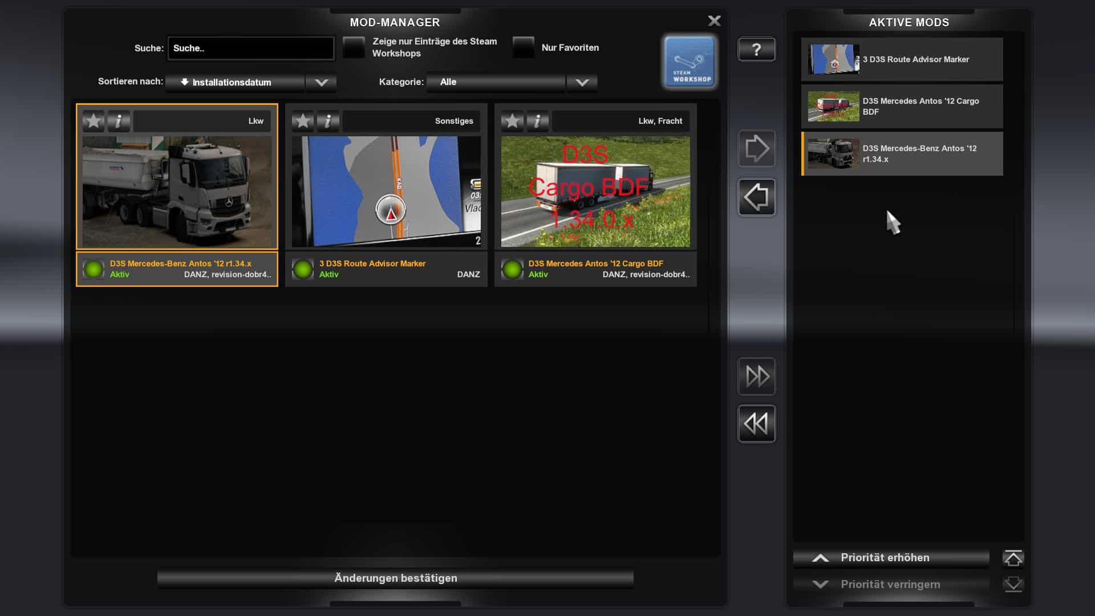1095x616 pixels.
Task: Show info for Route Advisor Marker mod
Action: click(x=328, y=121)
